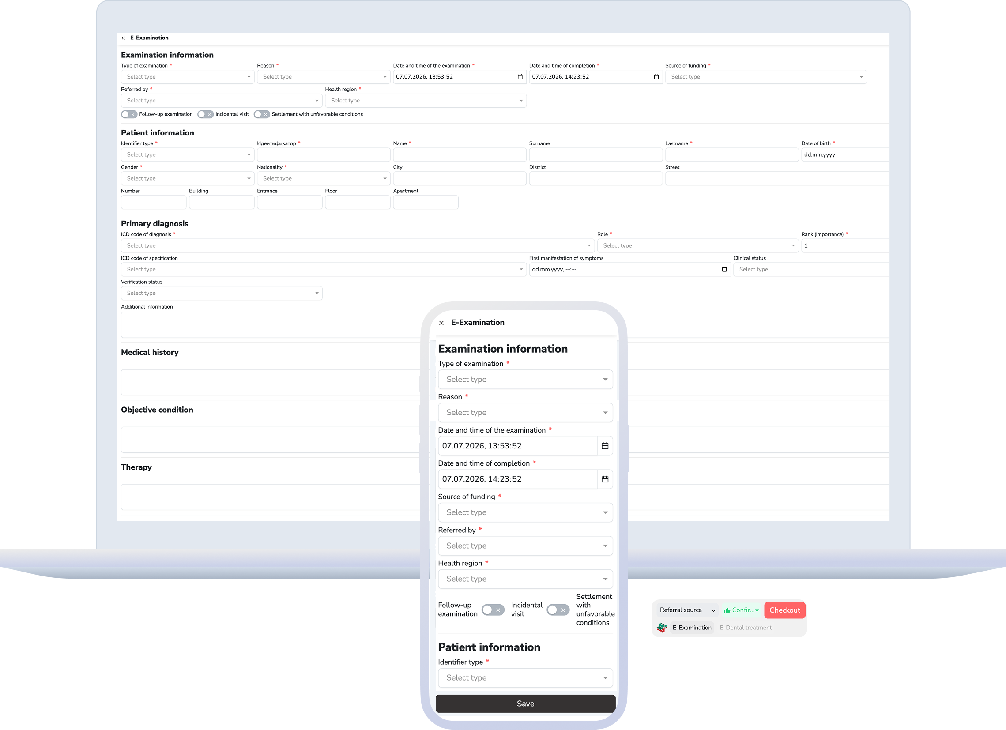Click the Date of birth field
The image size is (1006, 730).
coord(845,155)
